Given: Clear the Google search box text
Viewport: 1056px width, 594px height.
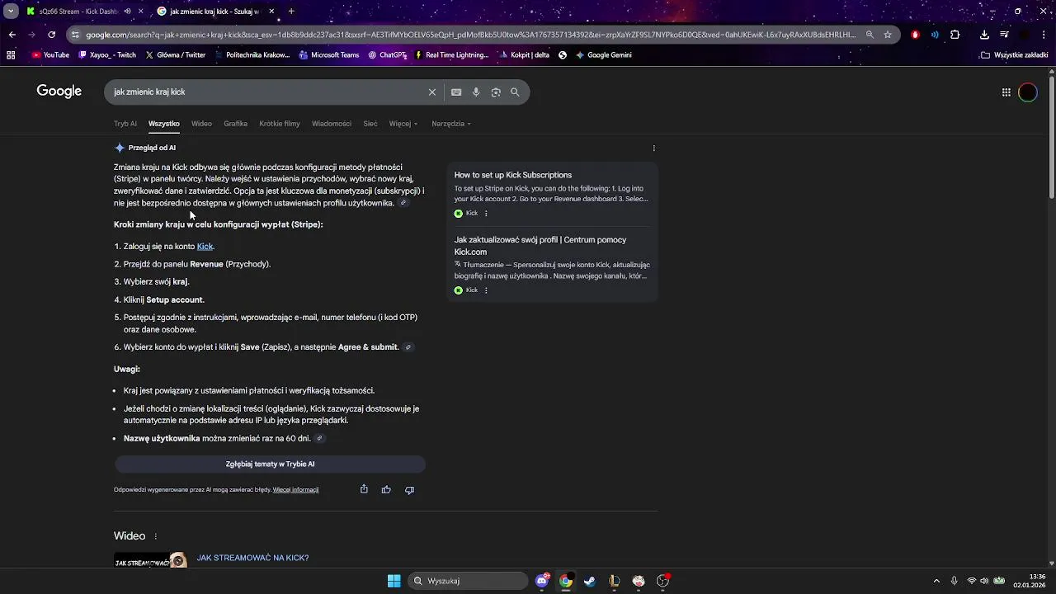Looking at the screenshot, I should [431, 92].
